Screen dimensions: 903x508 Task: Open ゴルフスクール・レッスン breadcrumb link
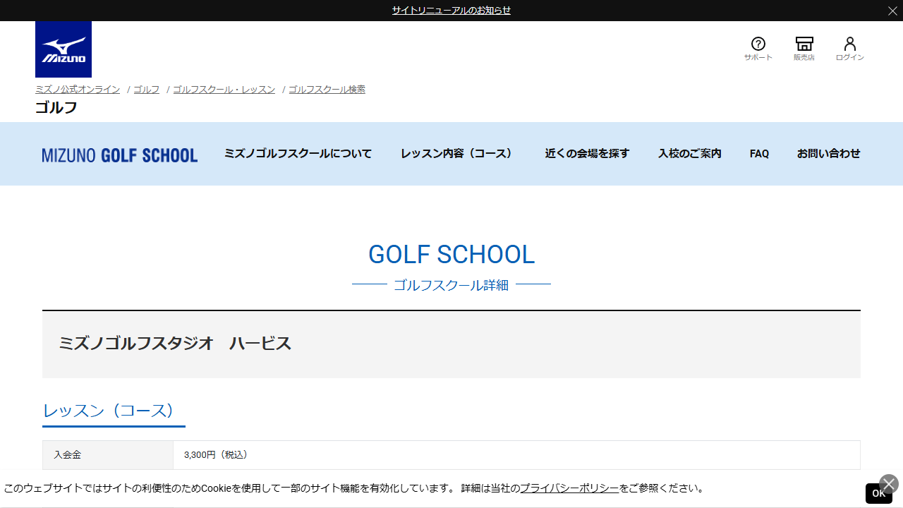coord(224,90)
